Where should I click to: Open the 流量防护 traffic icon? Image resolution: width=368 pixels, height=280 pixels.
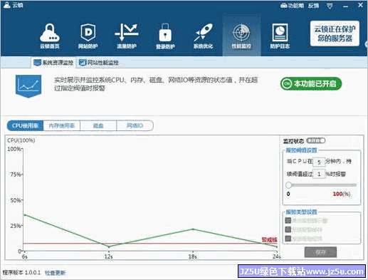pos(127,36)
